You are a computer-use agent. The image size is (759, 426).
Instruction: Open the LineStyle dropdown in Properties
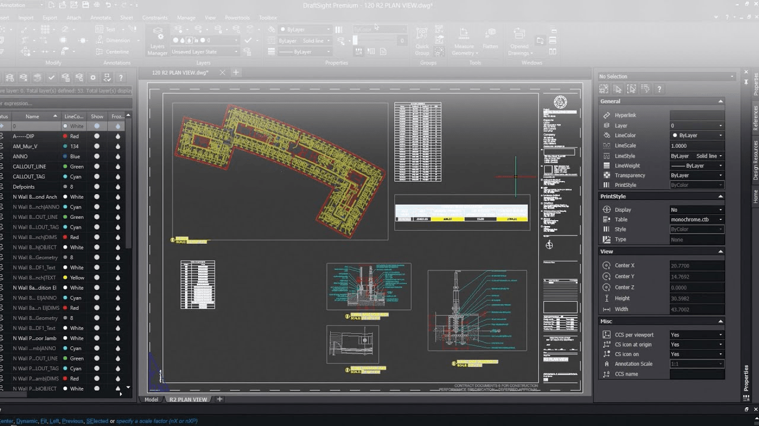(x=720, y=155)
